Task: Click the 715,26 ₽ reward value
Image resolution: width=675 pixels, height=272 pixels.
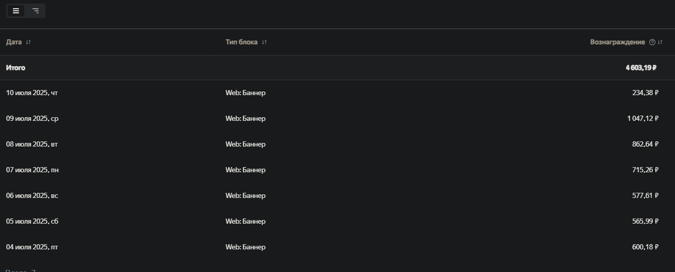Action: point(645,170)
